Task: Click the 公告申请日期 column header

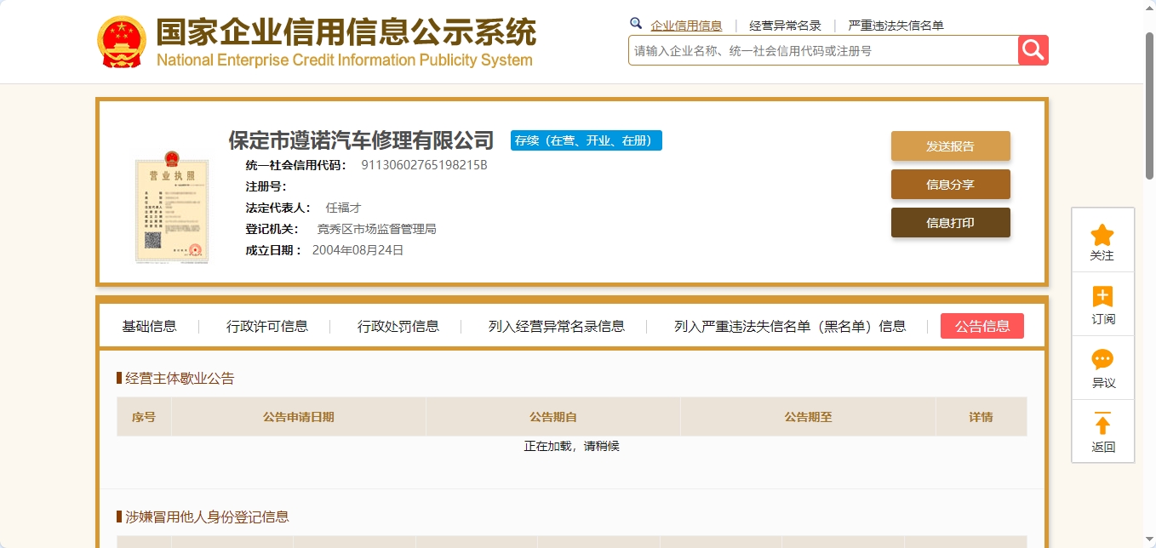Action: [x=299, y=417]
